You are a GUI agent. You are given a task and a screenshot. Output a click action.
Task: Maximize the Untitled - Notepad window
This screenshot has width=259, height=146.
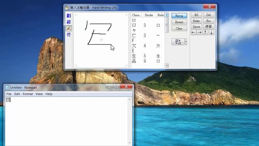pos(116,86)
